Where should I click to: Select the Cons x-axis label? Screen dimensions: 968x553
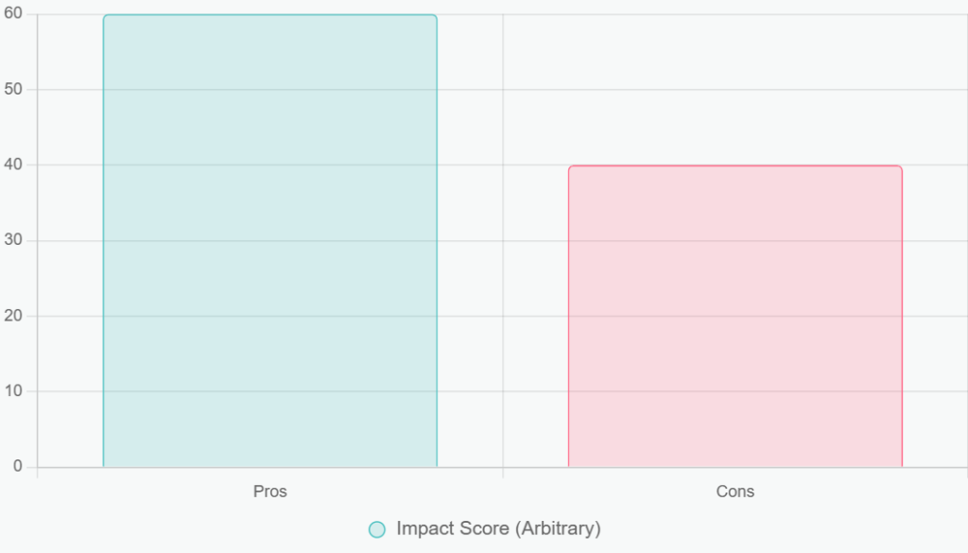735,492
